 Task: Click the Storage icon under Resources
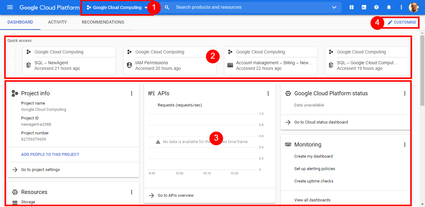(x=15, y=203)
